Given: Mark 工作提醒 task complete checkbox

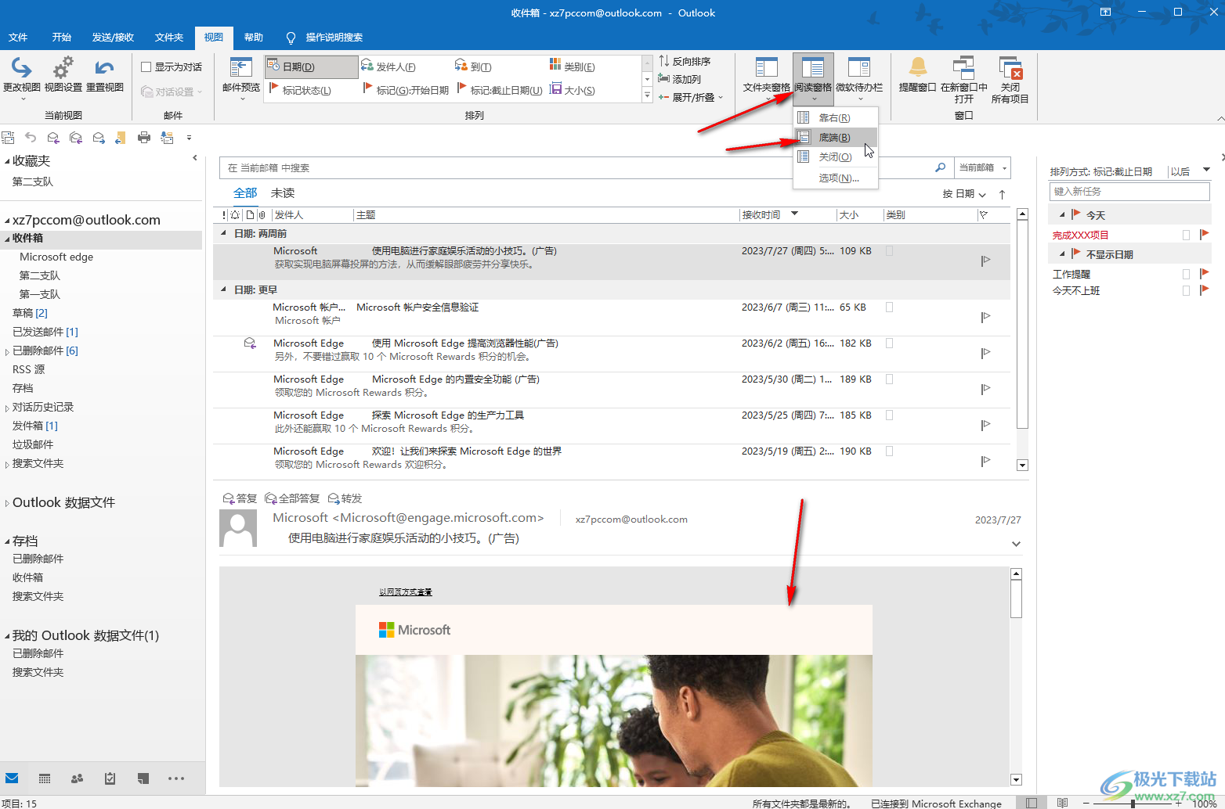Looking at the screenshot, I should point(1186,274).
